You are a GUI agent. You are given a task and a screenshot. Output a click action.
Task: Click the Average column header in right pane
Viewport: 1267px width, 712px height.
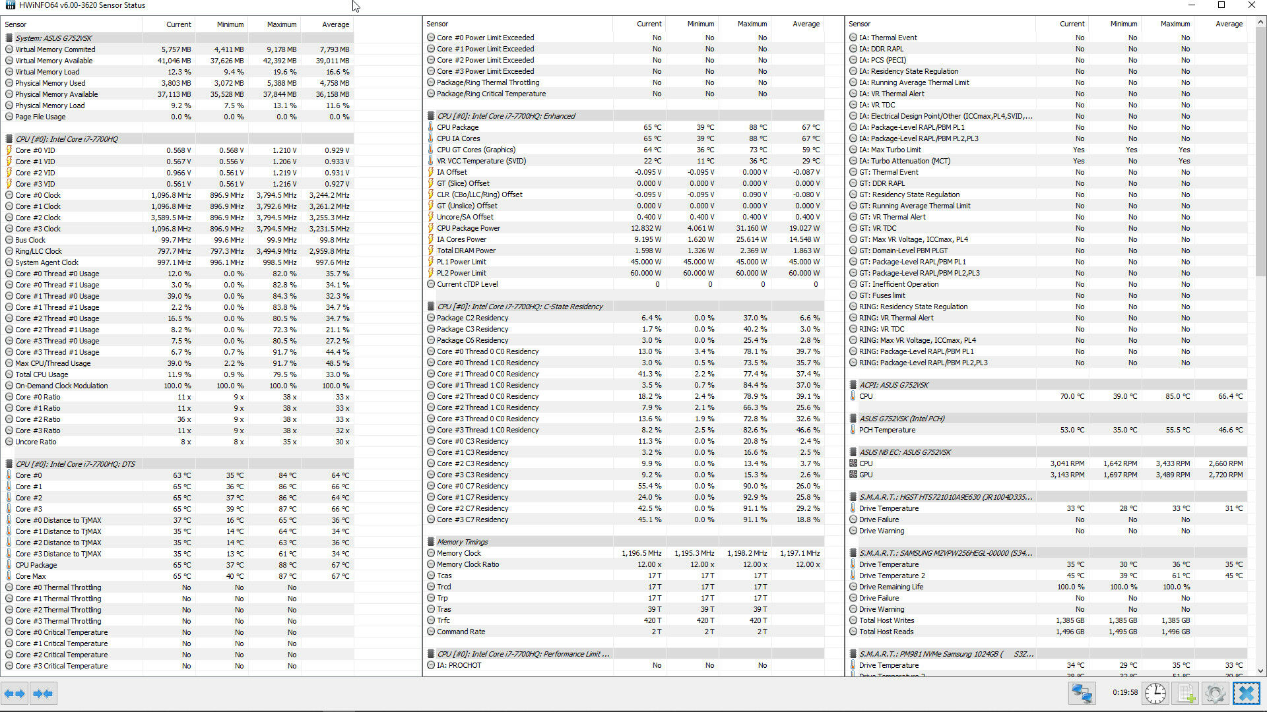pyautogui.click(x=1221, y=24)
